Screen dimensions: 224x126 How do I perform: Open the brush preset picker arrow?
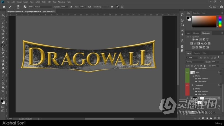coord(21,7)
